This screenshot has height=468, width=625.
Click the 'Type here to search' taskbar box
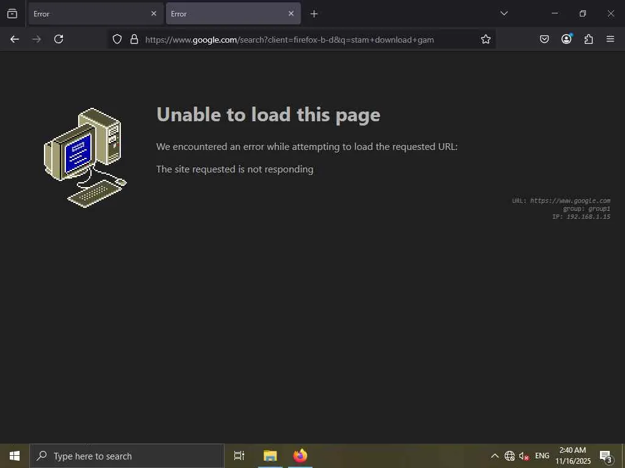pos(127,456)
